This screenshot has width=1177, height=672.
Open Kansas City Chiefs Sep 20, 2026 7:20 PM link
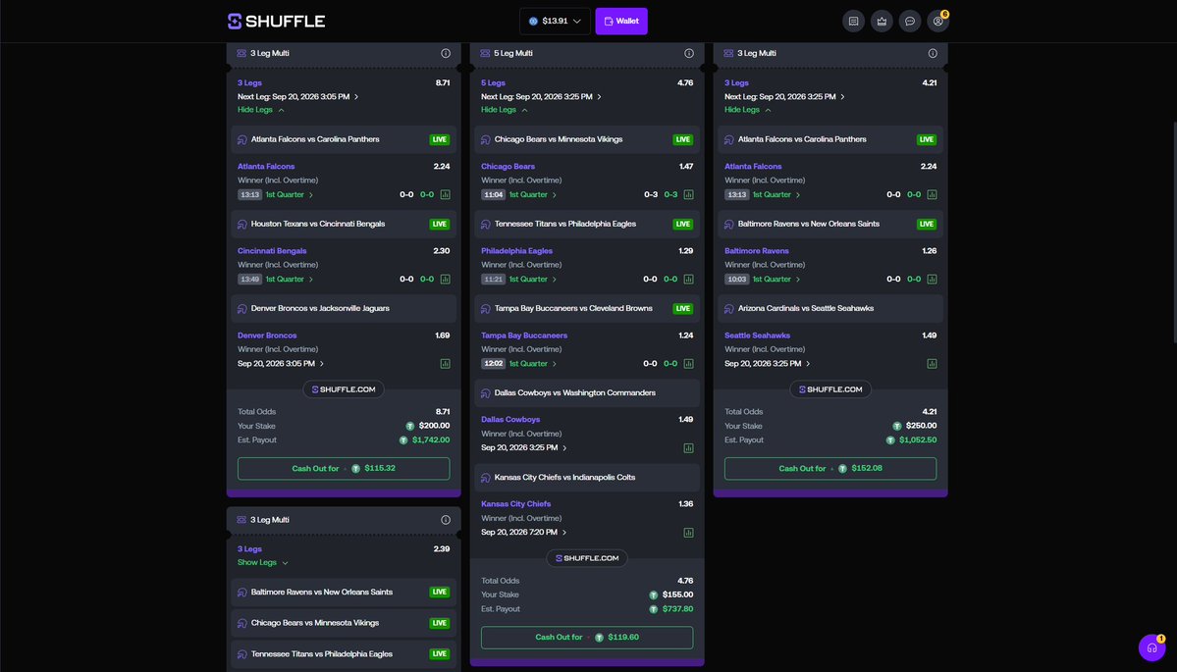[524, 533]
